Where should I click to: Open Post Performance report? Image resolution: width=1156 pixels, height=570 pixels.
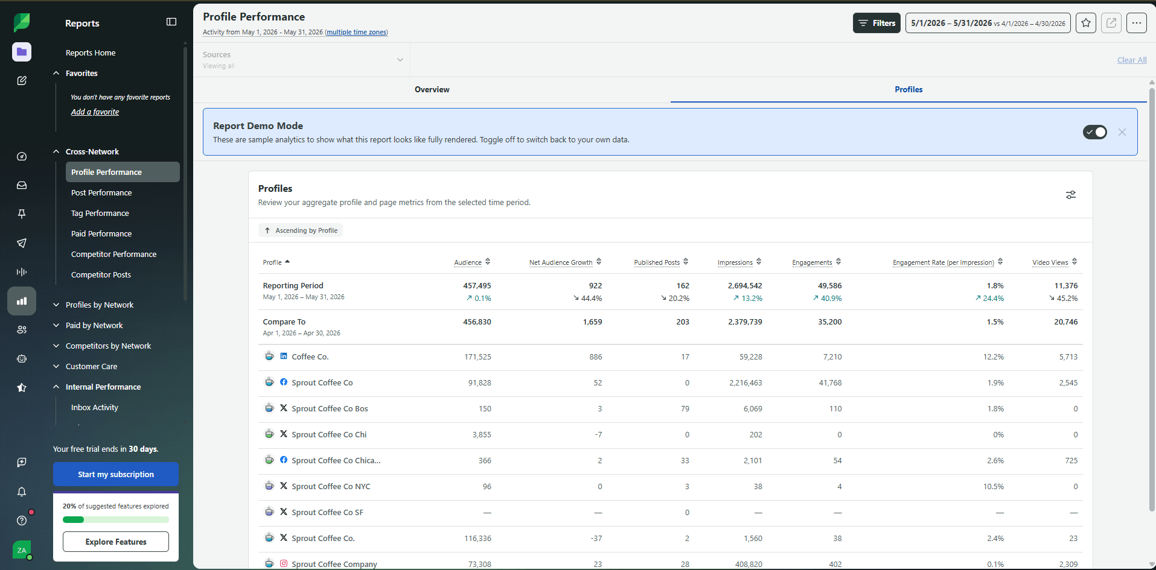(101, 192)
